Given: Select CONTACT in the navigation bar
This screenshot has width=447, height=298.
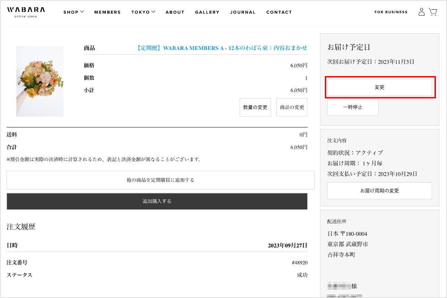Looking at the screenshot, I should [279, 12].
